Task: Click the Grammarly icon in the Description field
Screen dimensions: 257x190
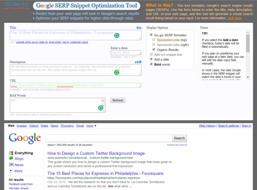Action: (117, 72)
